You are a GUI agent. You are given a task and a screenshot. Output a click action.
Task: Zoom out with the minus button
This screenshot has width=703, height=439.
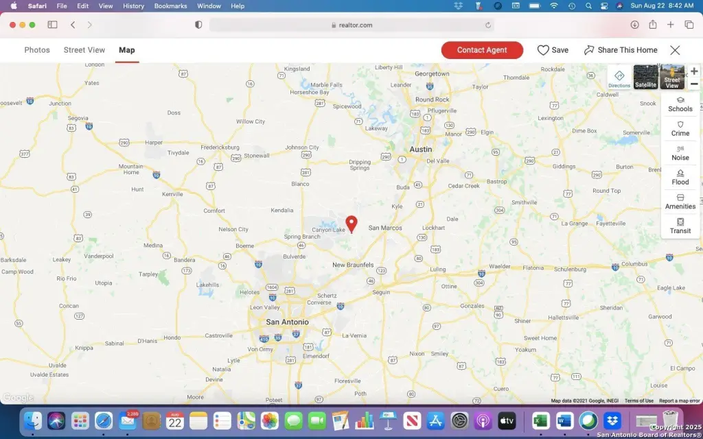[x=694, y=84]
